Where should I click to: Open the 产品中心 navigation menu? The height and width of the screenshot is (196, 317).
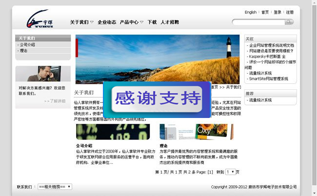[x=129, y=22]
